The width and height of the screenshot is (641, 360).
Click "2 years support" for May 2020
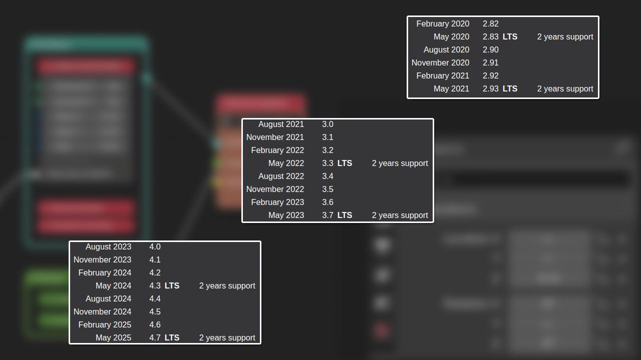coord(565,36)
